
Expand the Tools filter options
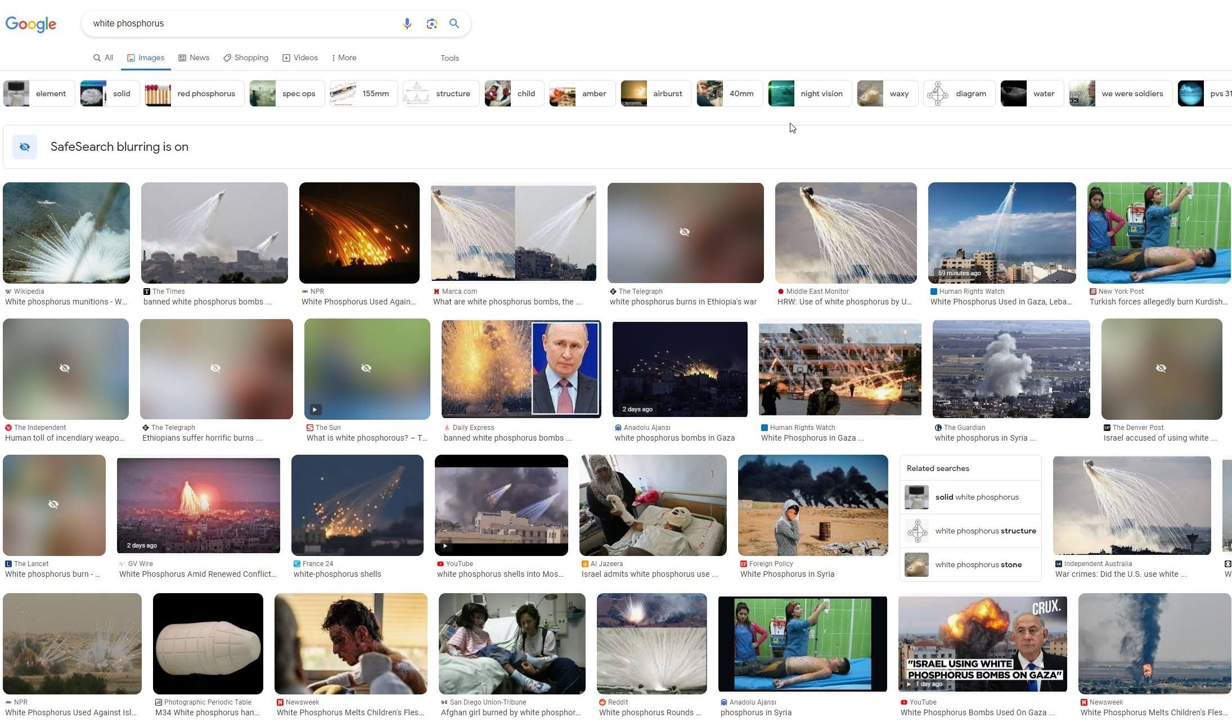pyautogui.click(x=449, y=58)
